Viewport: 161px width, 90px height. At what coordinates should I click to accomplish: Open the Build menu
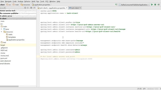(x=33, y=1)
